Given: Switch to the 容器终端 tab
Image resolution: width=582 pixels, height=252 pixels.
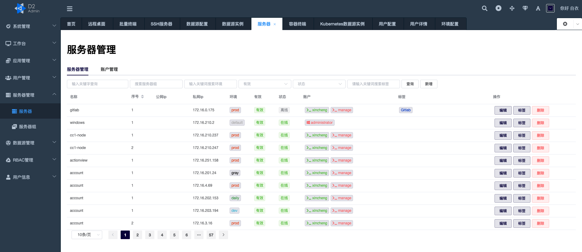Looking at the screenshot, I should (297, 24).
